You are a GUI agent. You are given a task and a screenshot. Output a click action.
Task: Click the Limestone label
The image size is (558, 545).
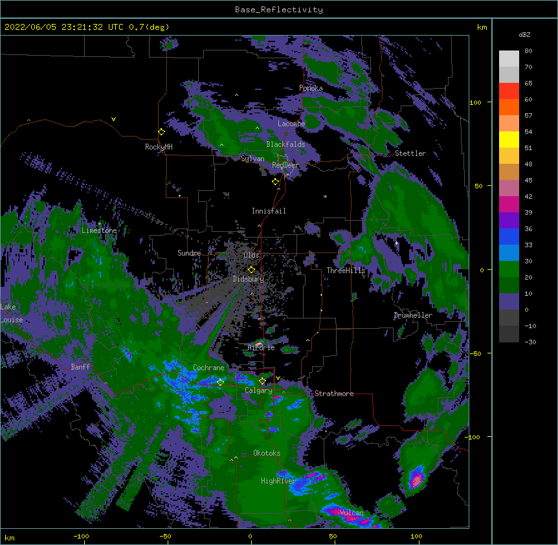99,230
